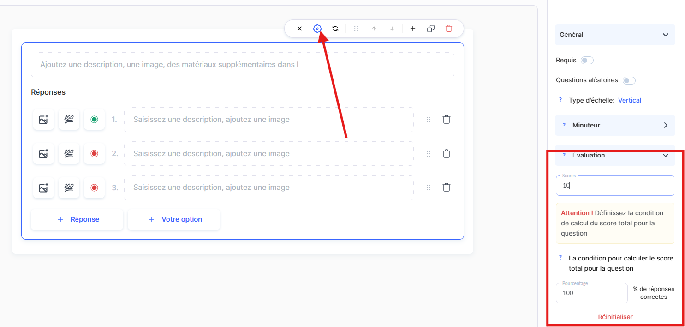Mark answer 2 as correct
Viewport: 685px width, 327px height.
pyautogui.click(x=95, y=154)
